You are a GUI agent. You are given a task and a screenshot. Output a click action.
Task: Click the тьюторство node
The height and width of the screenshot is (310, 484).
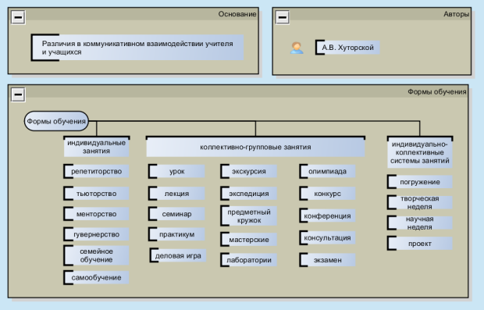[96, 194]
